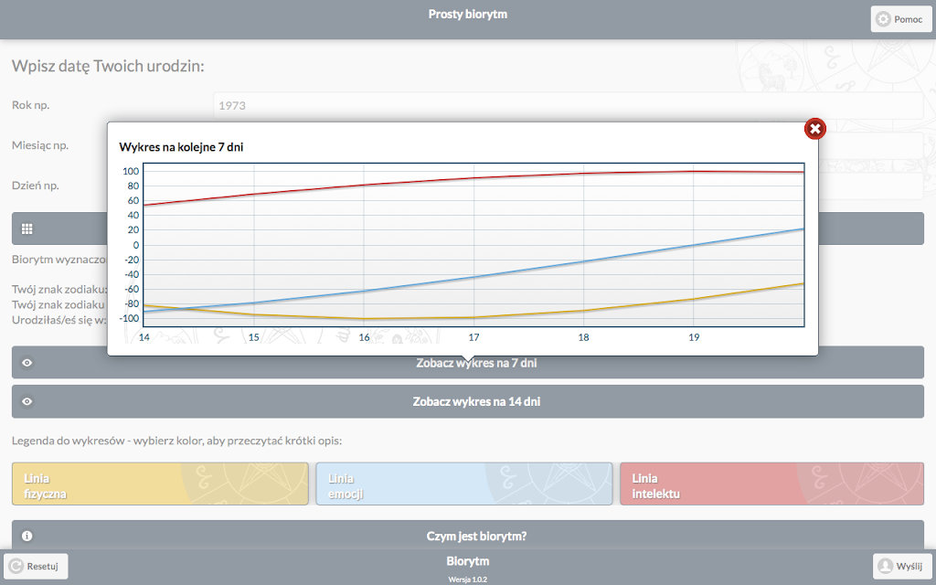Image resolution: width=936 pixels, height=585 pixels.
Task: Click the person icon in Wyślij button
Action: click(886, 566)
